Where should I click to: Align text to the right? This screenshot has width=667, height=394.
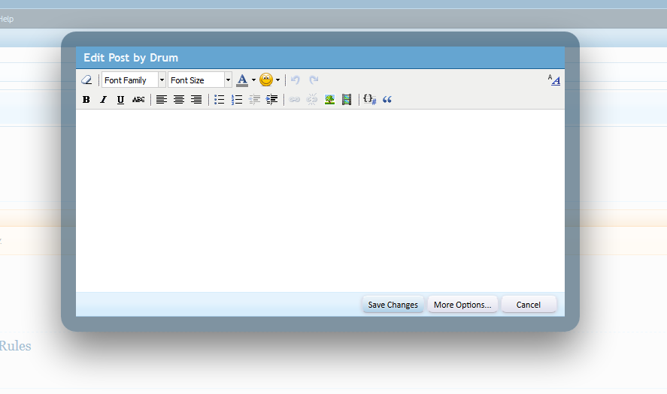pyautogui.click(x=196, y=99)
